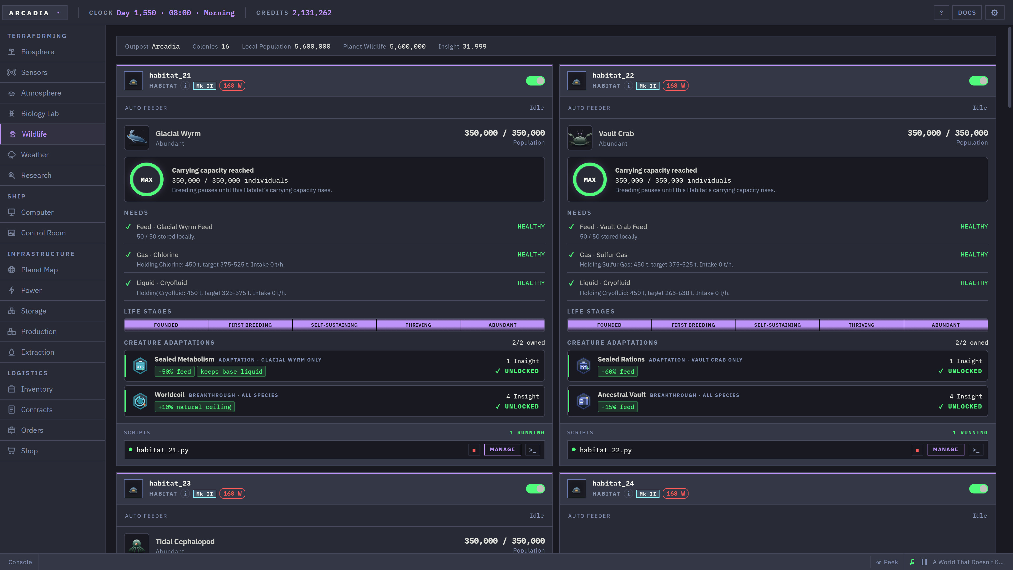Click the habitat_22 dome thumbnail
1013x570 pixels.
click(576, 81)
